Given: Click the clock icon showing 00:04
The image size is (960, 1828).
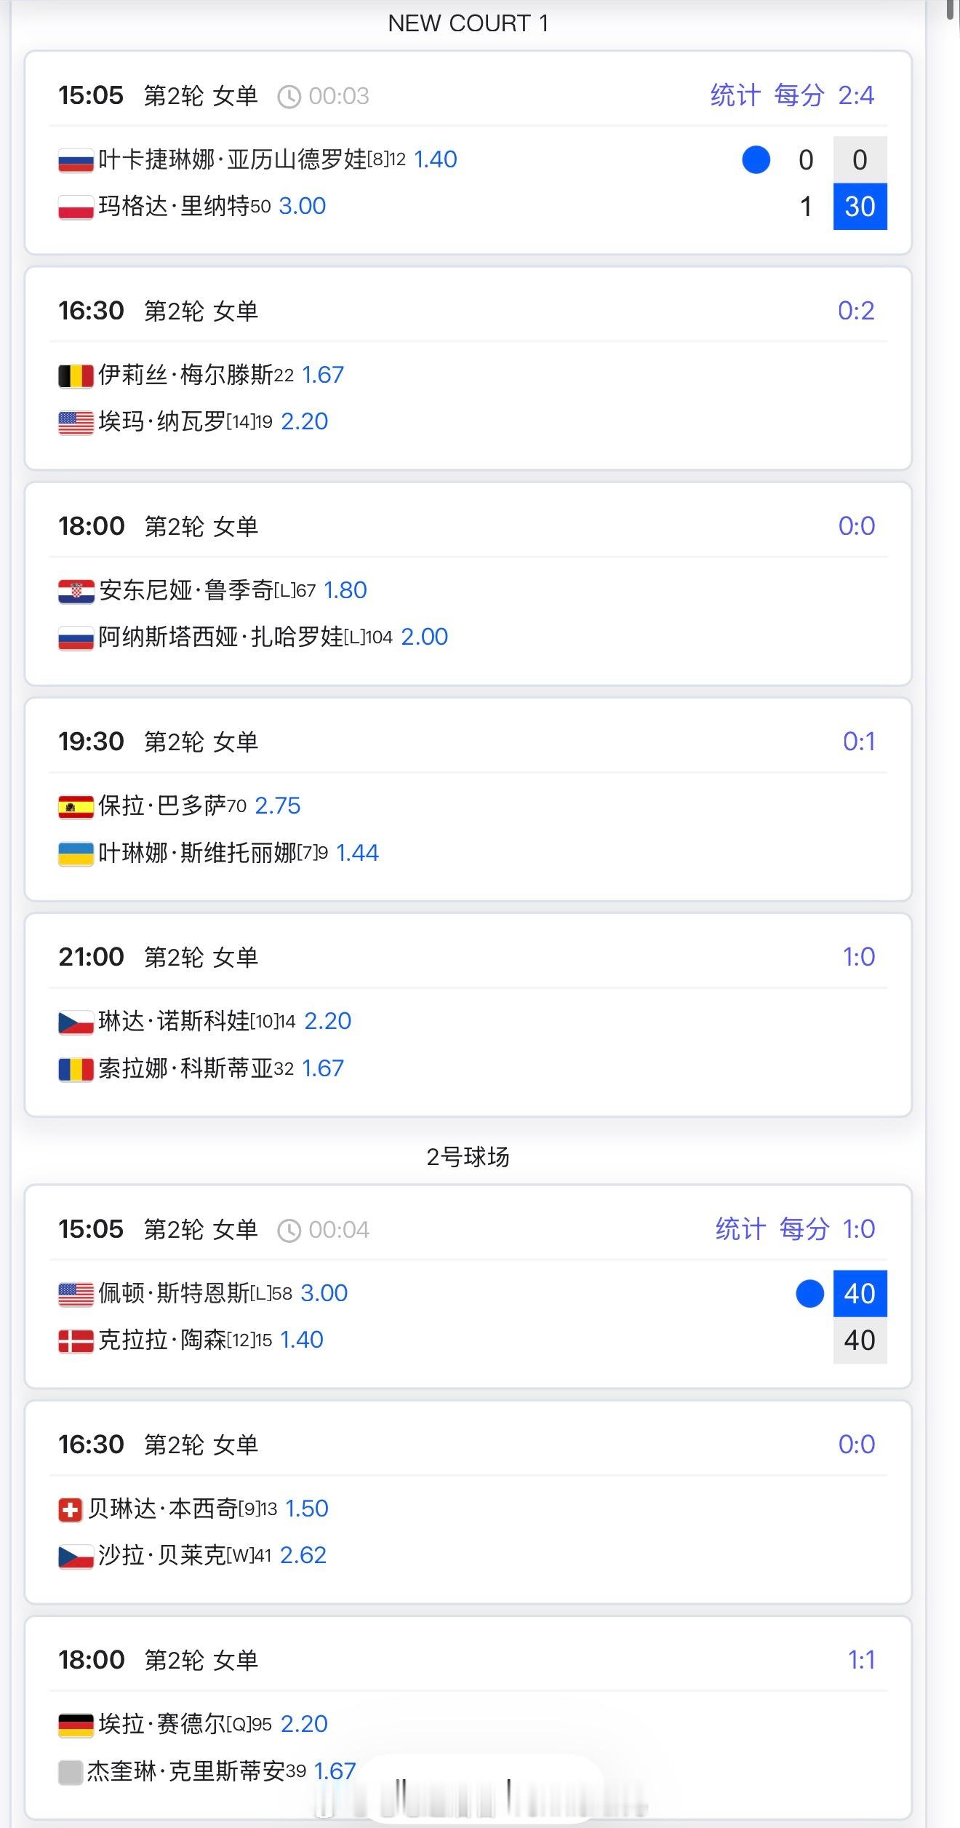Looking at the screenshot, I should tap(289, 1230).
